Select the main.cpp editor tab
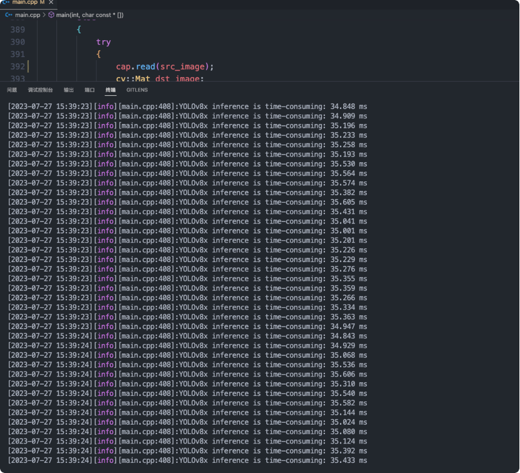 click(x=29, y=3)
